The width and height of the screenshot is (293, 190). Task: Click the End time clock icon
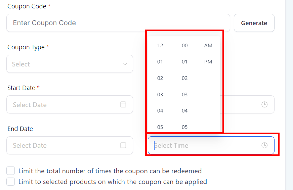(264, 145)
